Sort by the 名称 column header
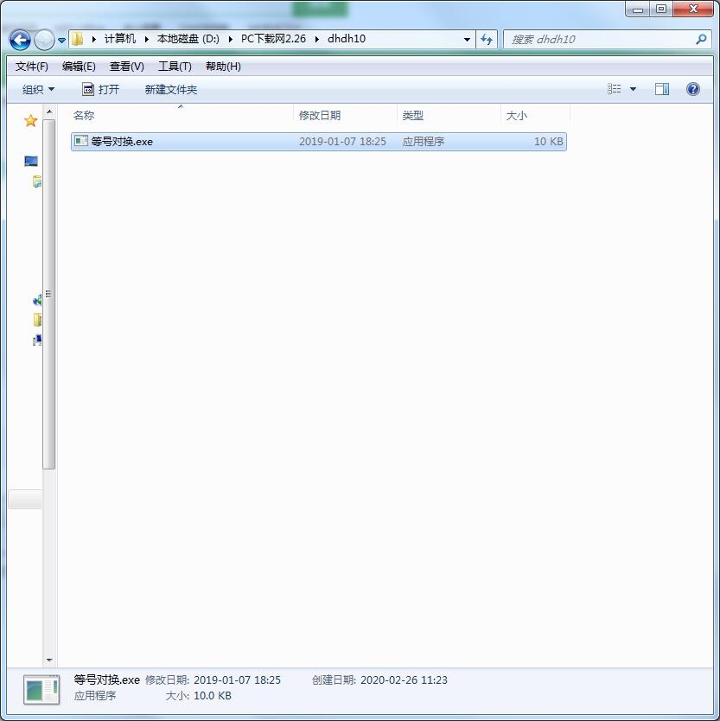 click(x=182, y=116)
